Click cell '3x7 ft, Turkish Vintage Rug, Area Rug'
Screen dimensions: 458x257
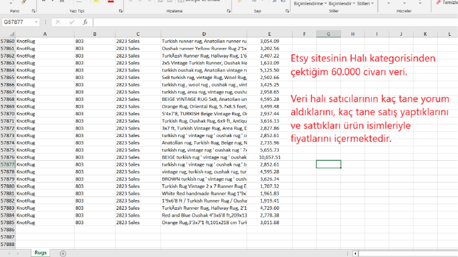click(x=204, y=128)
